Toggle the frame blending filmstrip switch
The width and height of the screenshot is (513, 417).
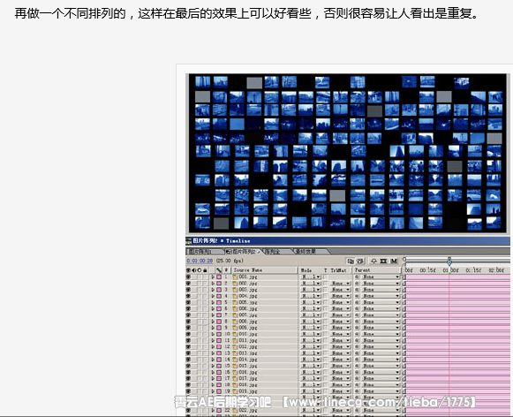(383, 261)
